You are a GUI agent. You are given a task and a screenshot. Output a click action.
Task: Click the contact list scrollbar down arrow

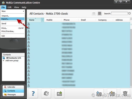(x=131, y=87)
